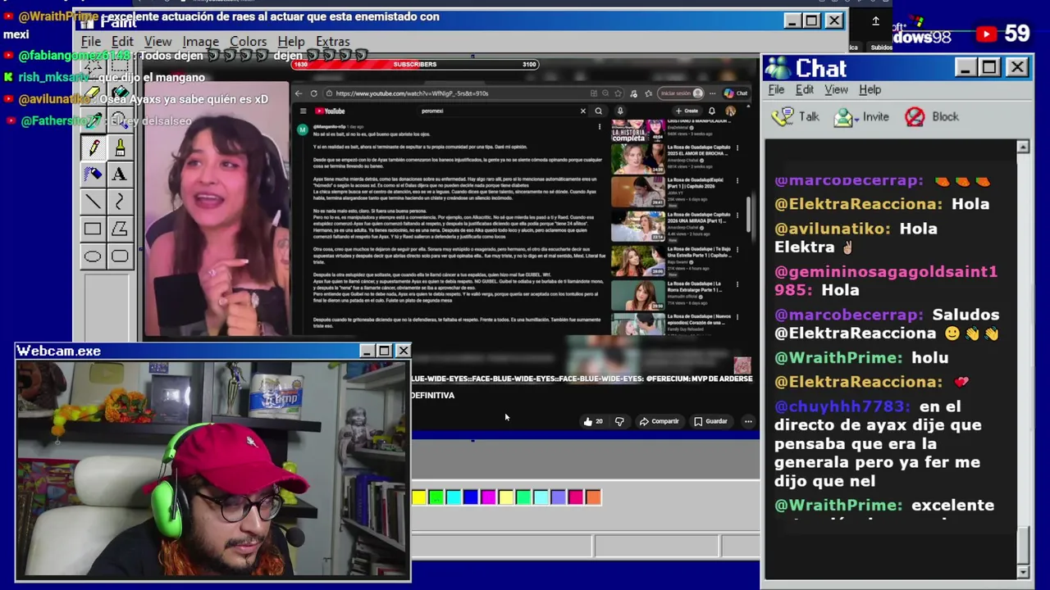Screen dimensions: 1050x590
Task: Click the YouTube logo
Action: [330, 111]
